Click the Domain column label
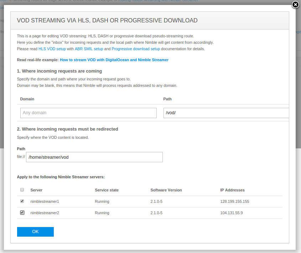The height and width of the screenshot is (253, 301). click(27, 99)
